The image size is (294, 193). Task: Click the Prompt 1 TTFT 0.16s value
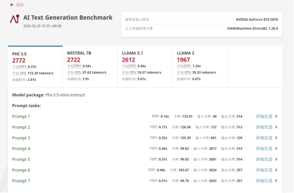[165, 116]
